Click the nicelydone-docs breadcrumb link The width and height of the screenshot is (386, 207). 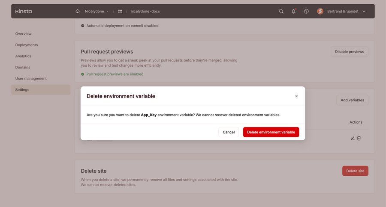coord(145,11)
